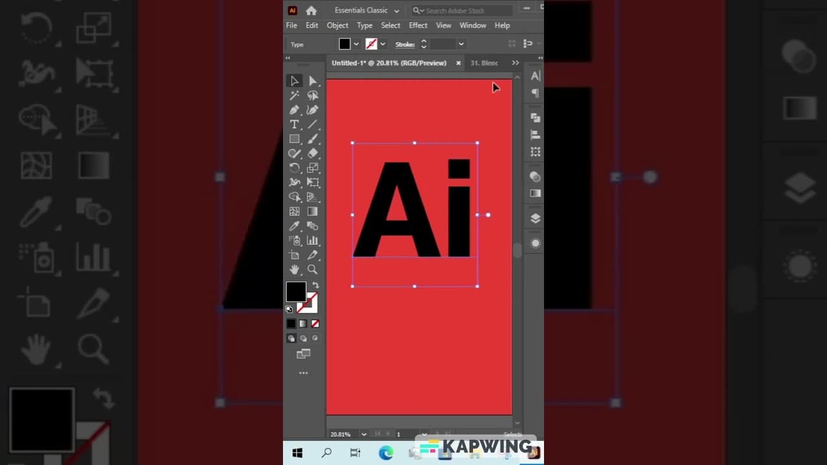Pick the Zoom magnifier tool

(313, 269)
